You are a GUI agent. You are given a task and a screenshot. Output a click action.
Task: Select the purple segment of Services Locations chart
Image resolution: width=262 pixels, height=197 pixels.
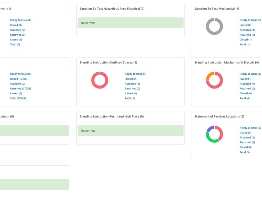click(210, 129)
